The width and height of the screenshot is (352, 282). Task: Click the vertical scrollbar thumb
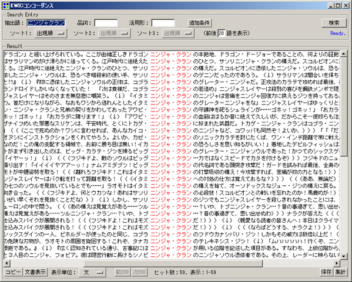[344, 107]
